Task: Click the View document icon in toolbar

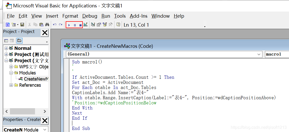Action: pos(8,25)
